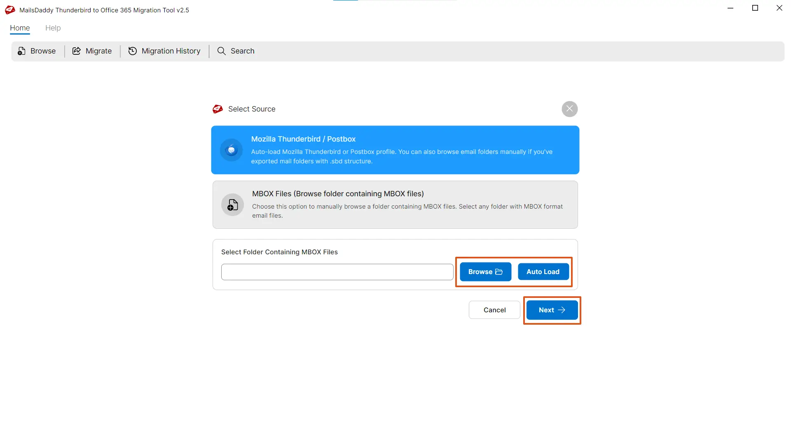Close the Select Source dialog with the X
The width and height of the screenshot is (791, 423).
point(569,109)
